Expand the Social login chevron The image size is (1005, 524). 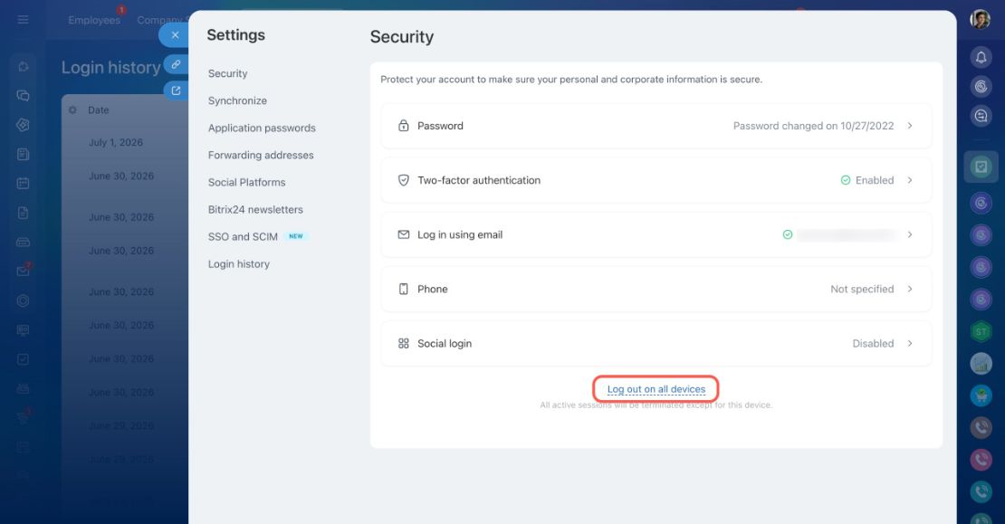910,343
